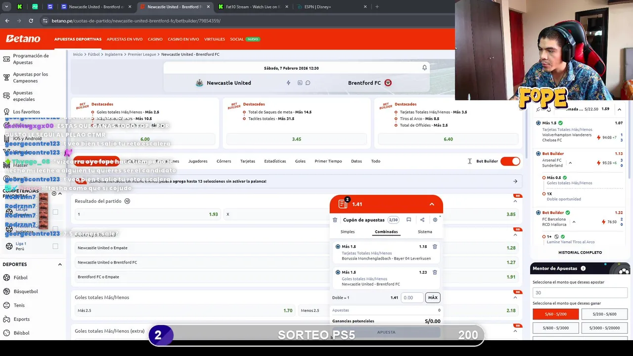The width and height of the screenshot is (633, 356).
Task: Click the Básquetbol icon in sidebar
Action: tap(6, 291)
